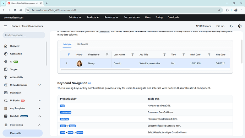Bookmark this page with star icon
This screenshot has height=138, width=245.
[x=219, y=10]
